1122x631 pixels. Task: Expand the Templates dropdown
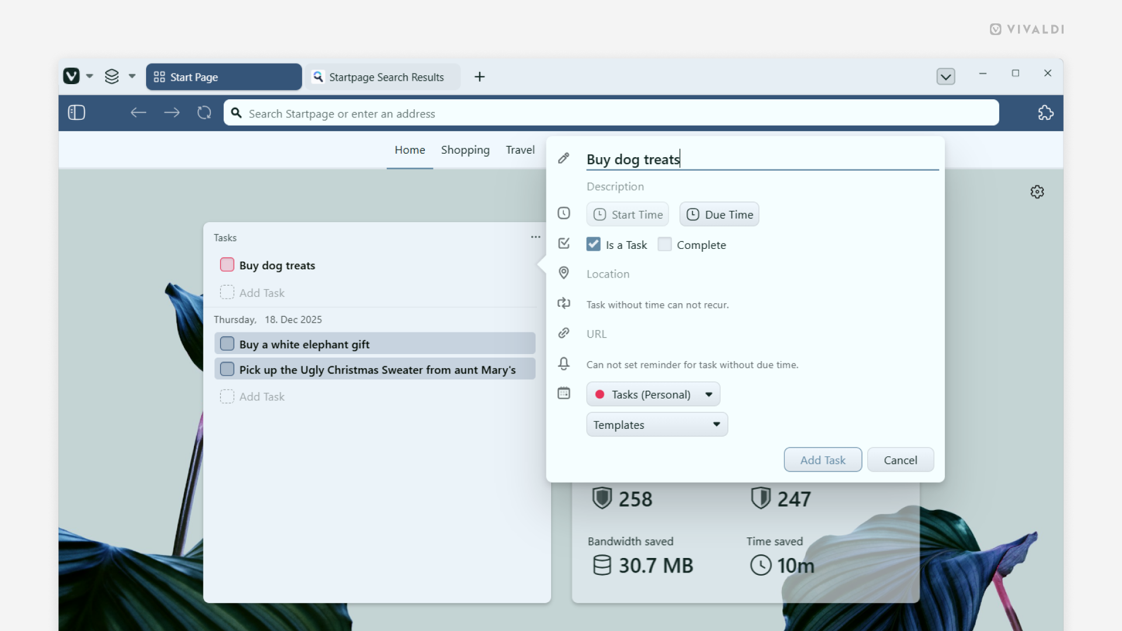click(x=656, y=425)
